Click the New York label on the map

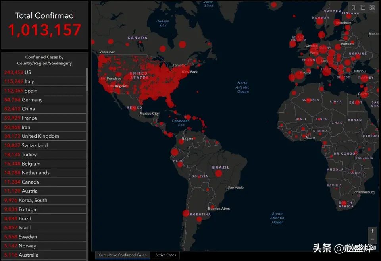[190, 72]
